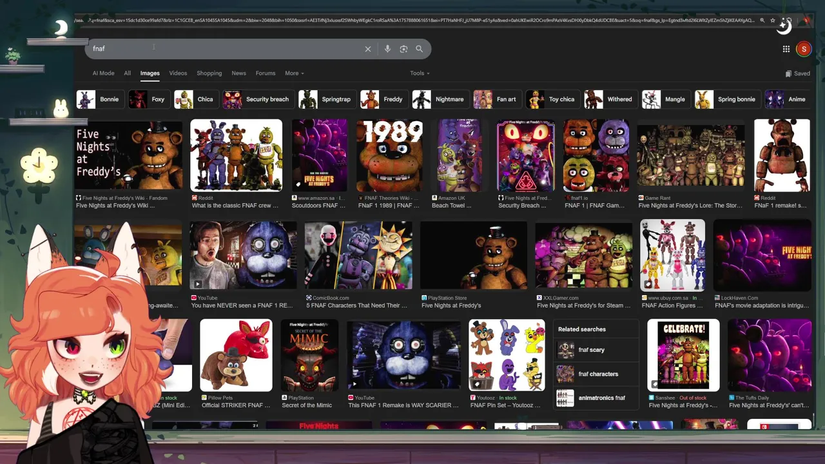Open the 'FNAF 1 Remake is WAY SCARIER' video
The height and width of the screenshot is (464, 825).
pyautogui.click(x=404, y=355)
